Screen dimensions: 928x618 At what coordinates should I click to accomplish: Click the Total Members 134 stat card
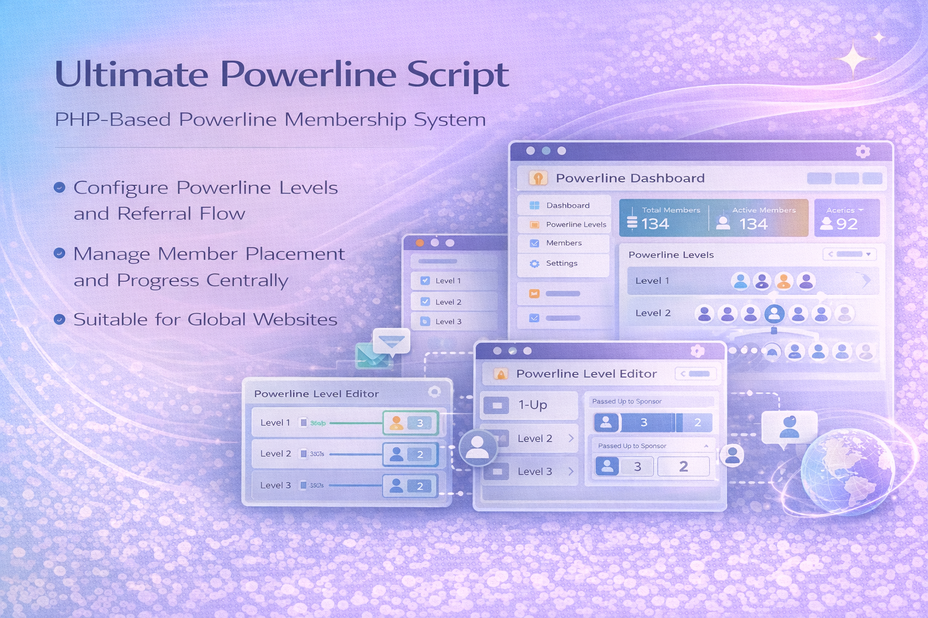point(665,218)
